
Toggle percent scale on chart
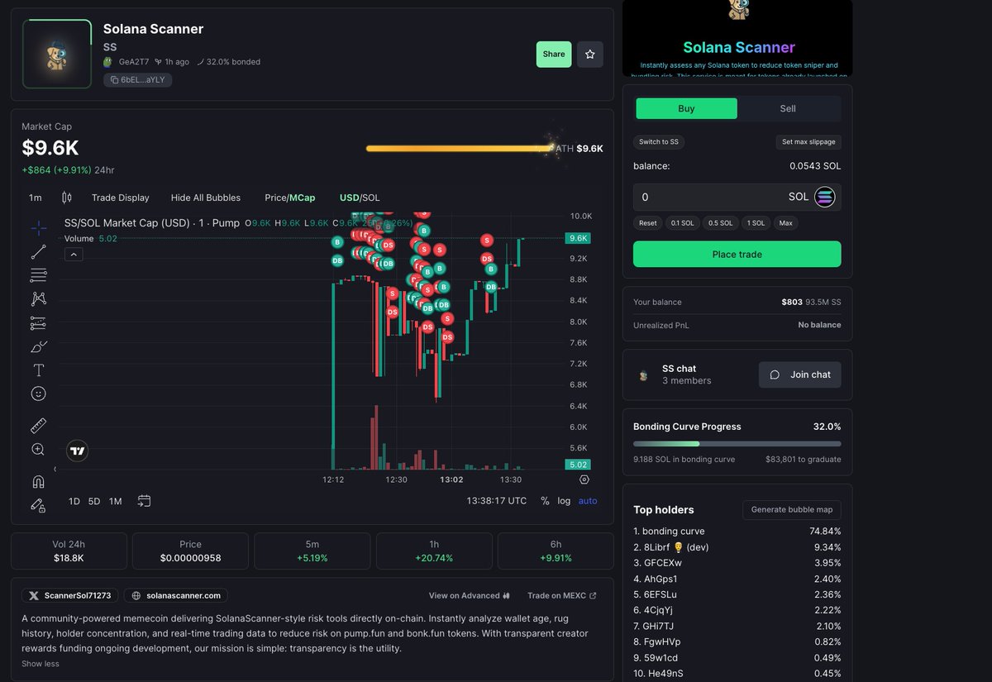pyautogui.click(x=545, y=501)
